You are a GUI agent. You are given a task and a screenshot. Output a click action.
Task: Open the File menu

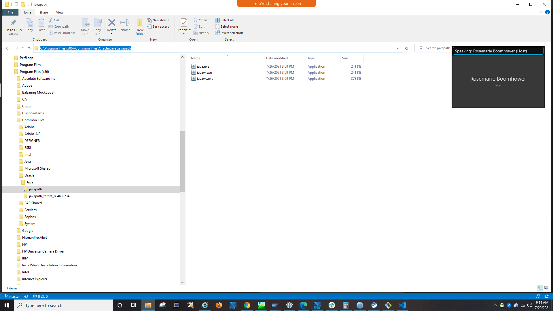[10, 12]
